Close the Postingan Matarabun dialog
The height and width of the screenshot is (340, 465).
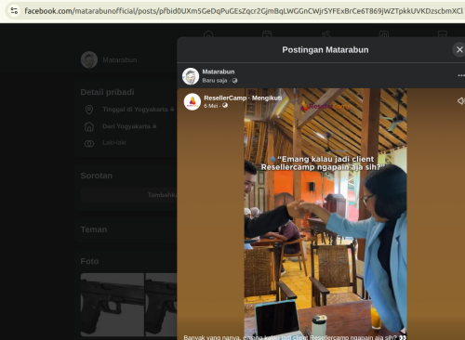[x=459, y=49]
